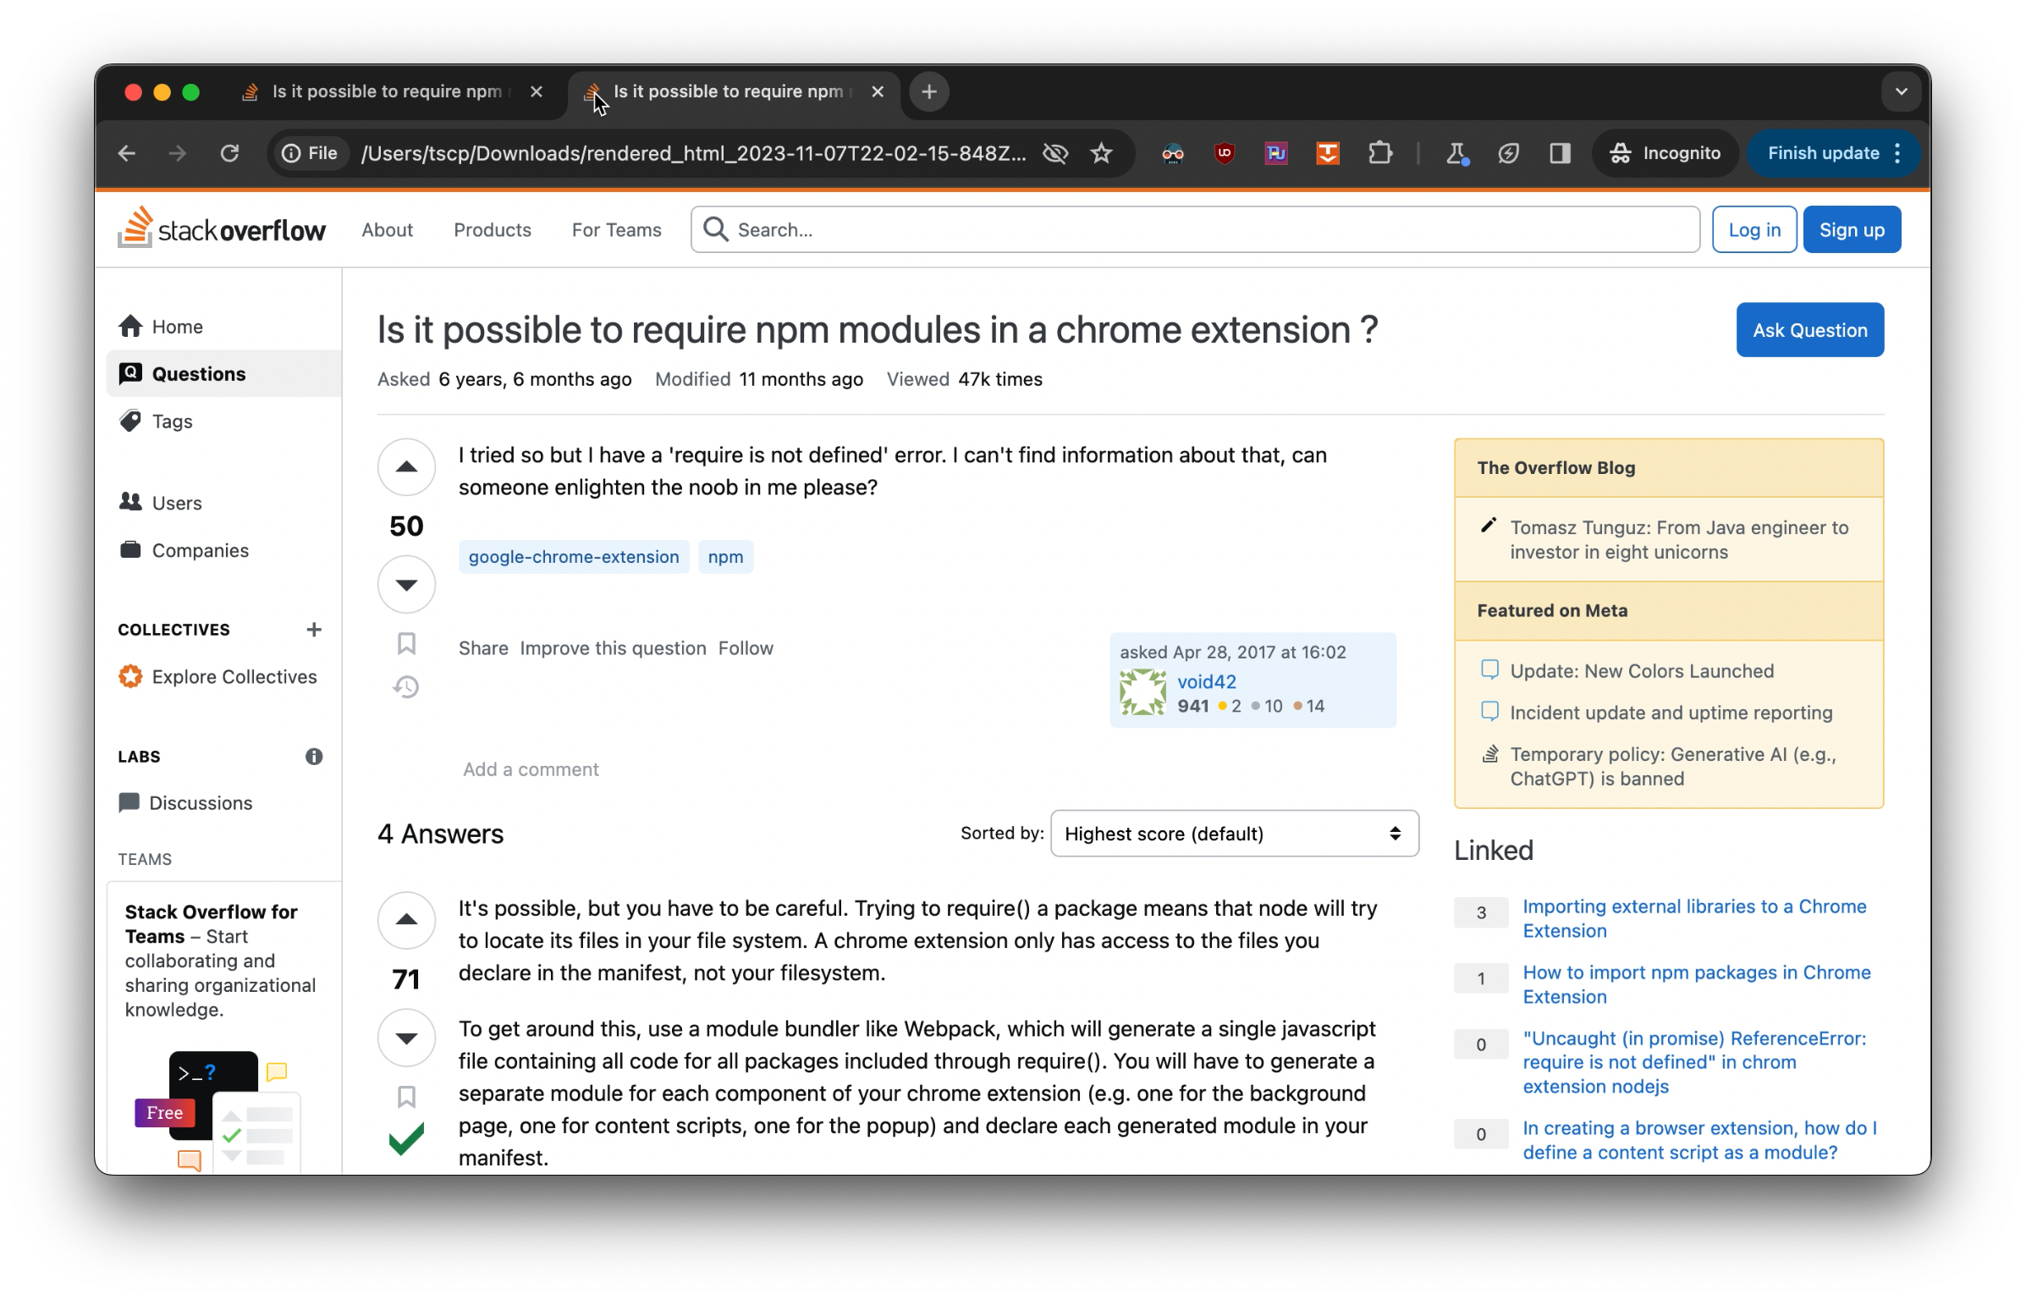
Task: Expand the tab search chevron dropdown
Action: click(x=1901, y=91)
